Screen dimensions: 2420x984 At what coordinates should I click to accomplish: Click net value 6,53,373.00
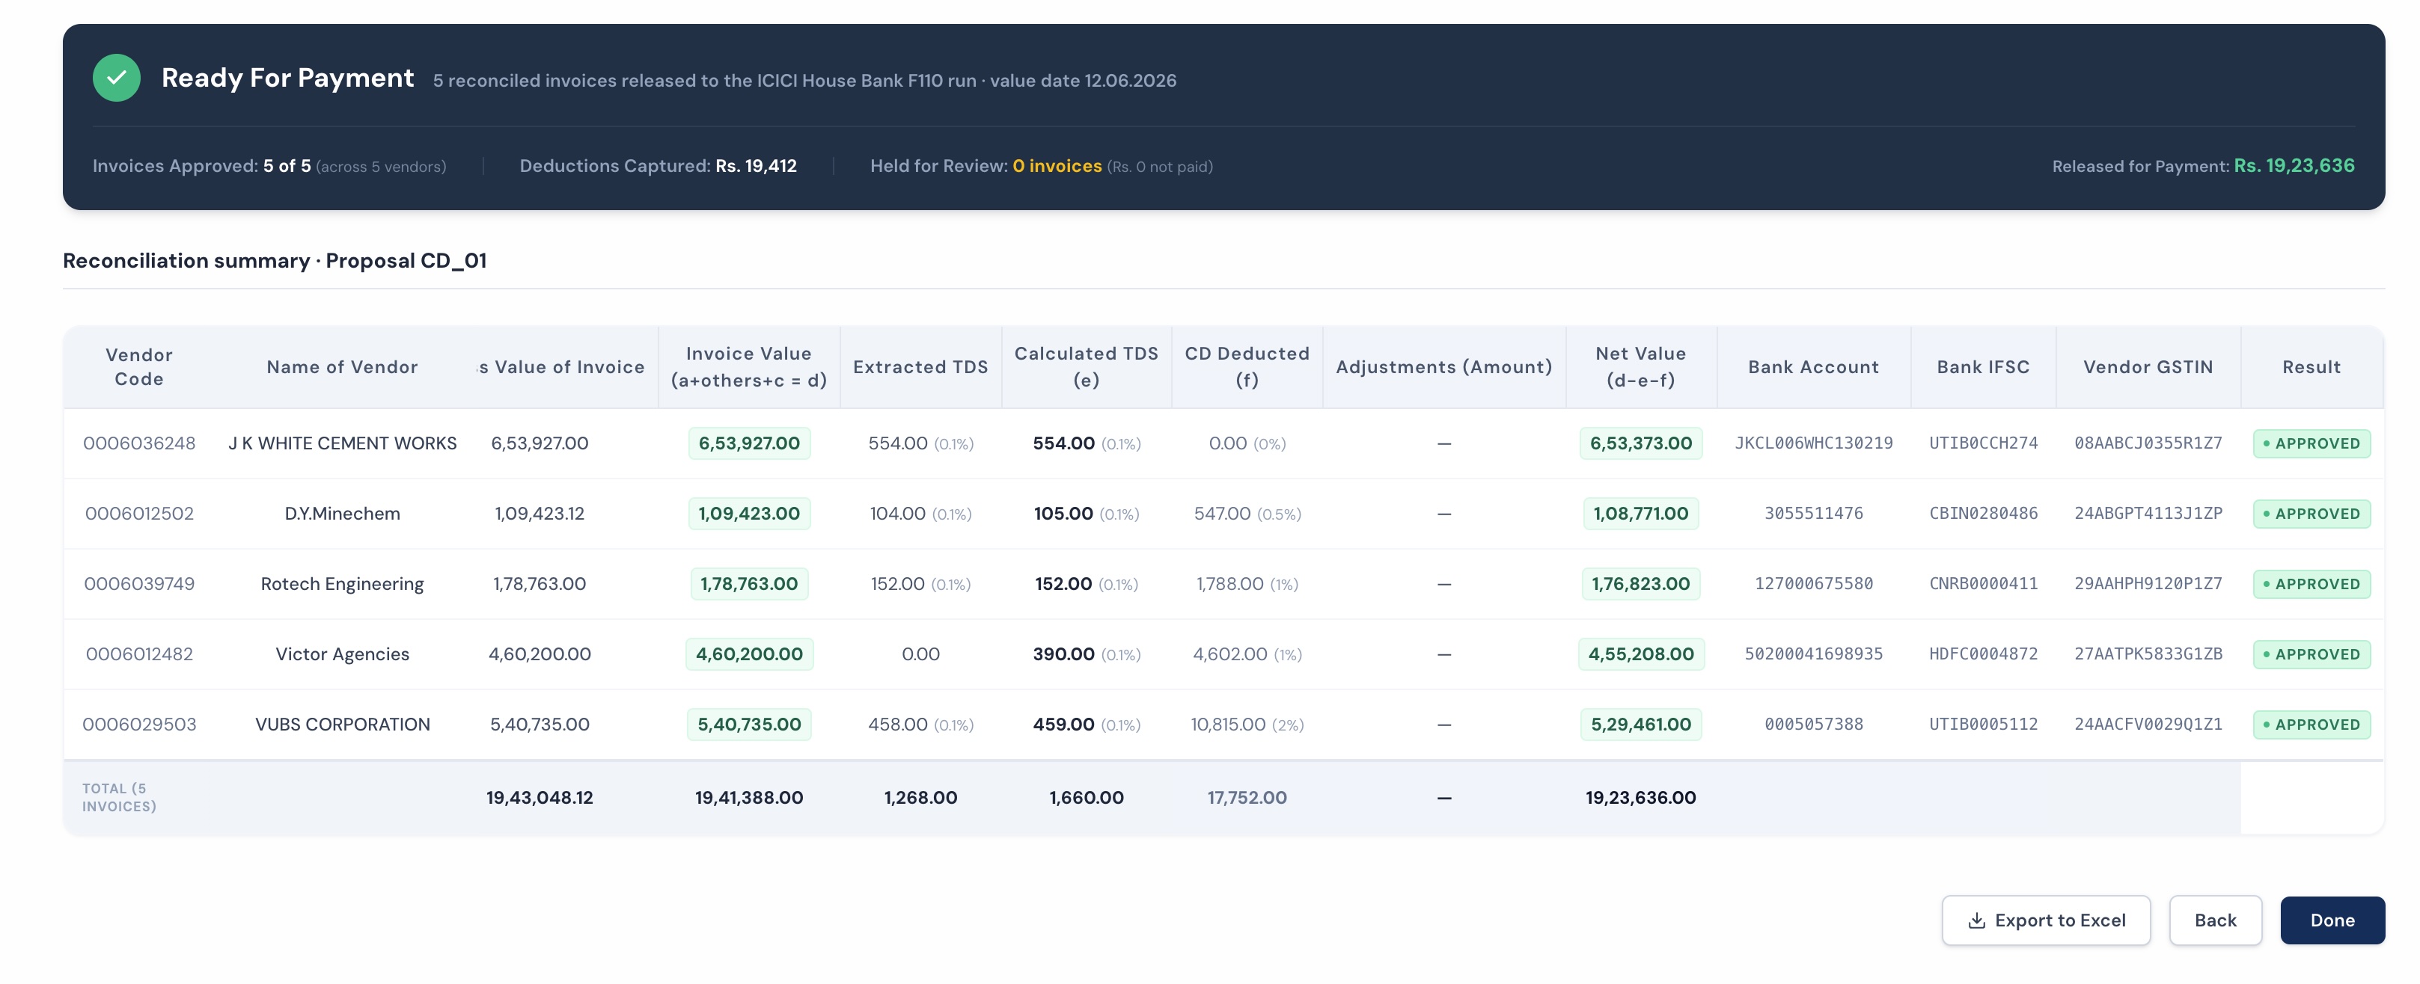click(x=1640, y=443)
